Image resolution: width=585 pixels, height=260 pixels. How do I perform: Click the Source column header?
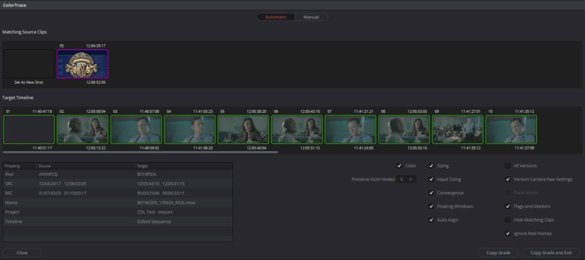86,166
